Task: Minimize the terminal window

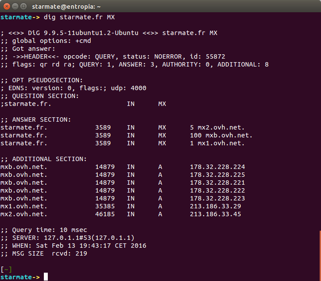Action: [x=14, y=6]
